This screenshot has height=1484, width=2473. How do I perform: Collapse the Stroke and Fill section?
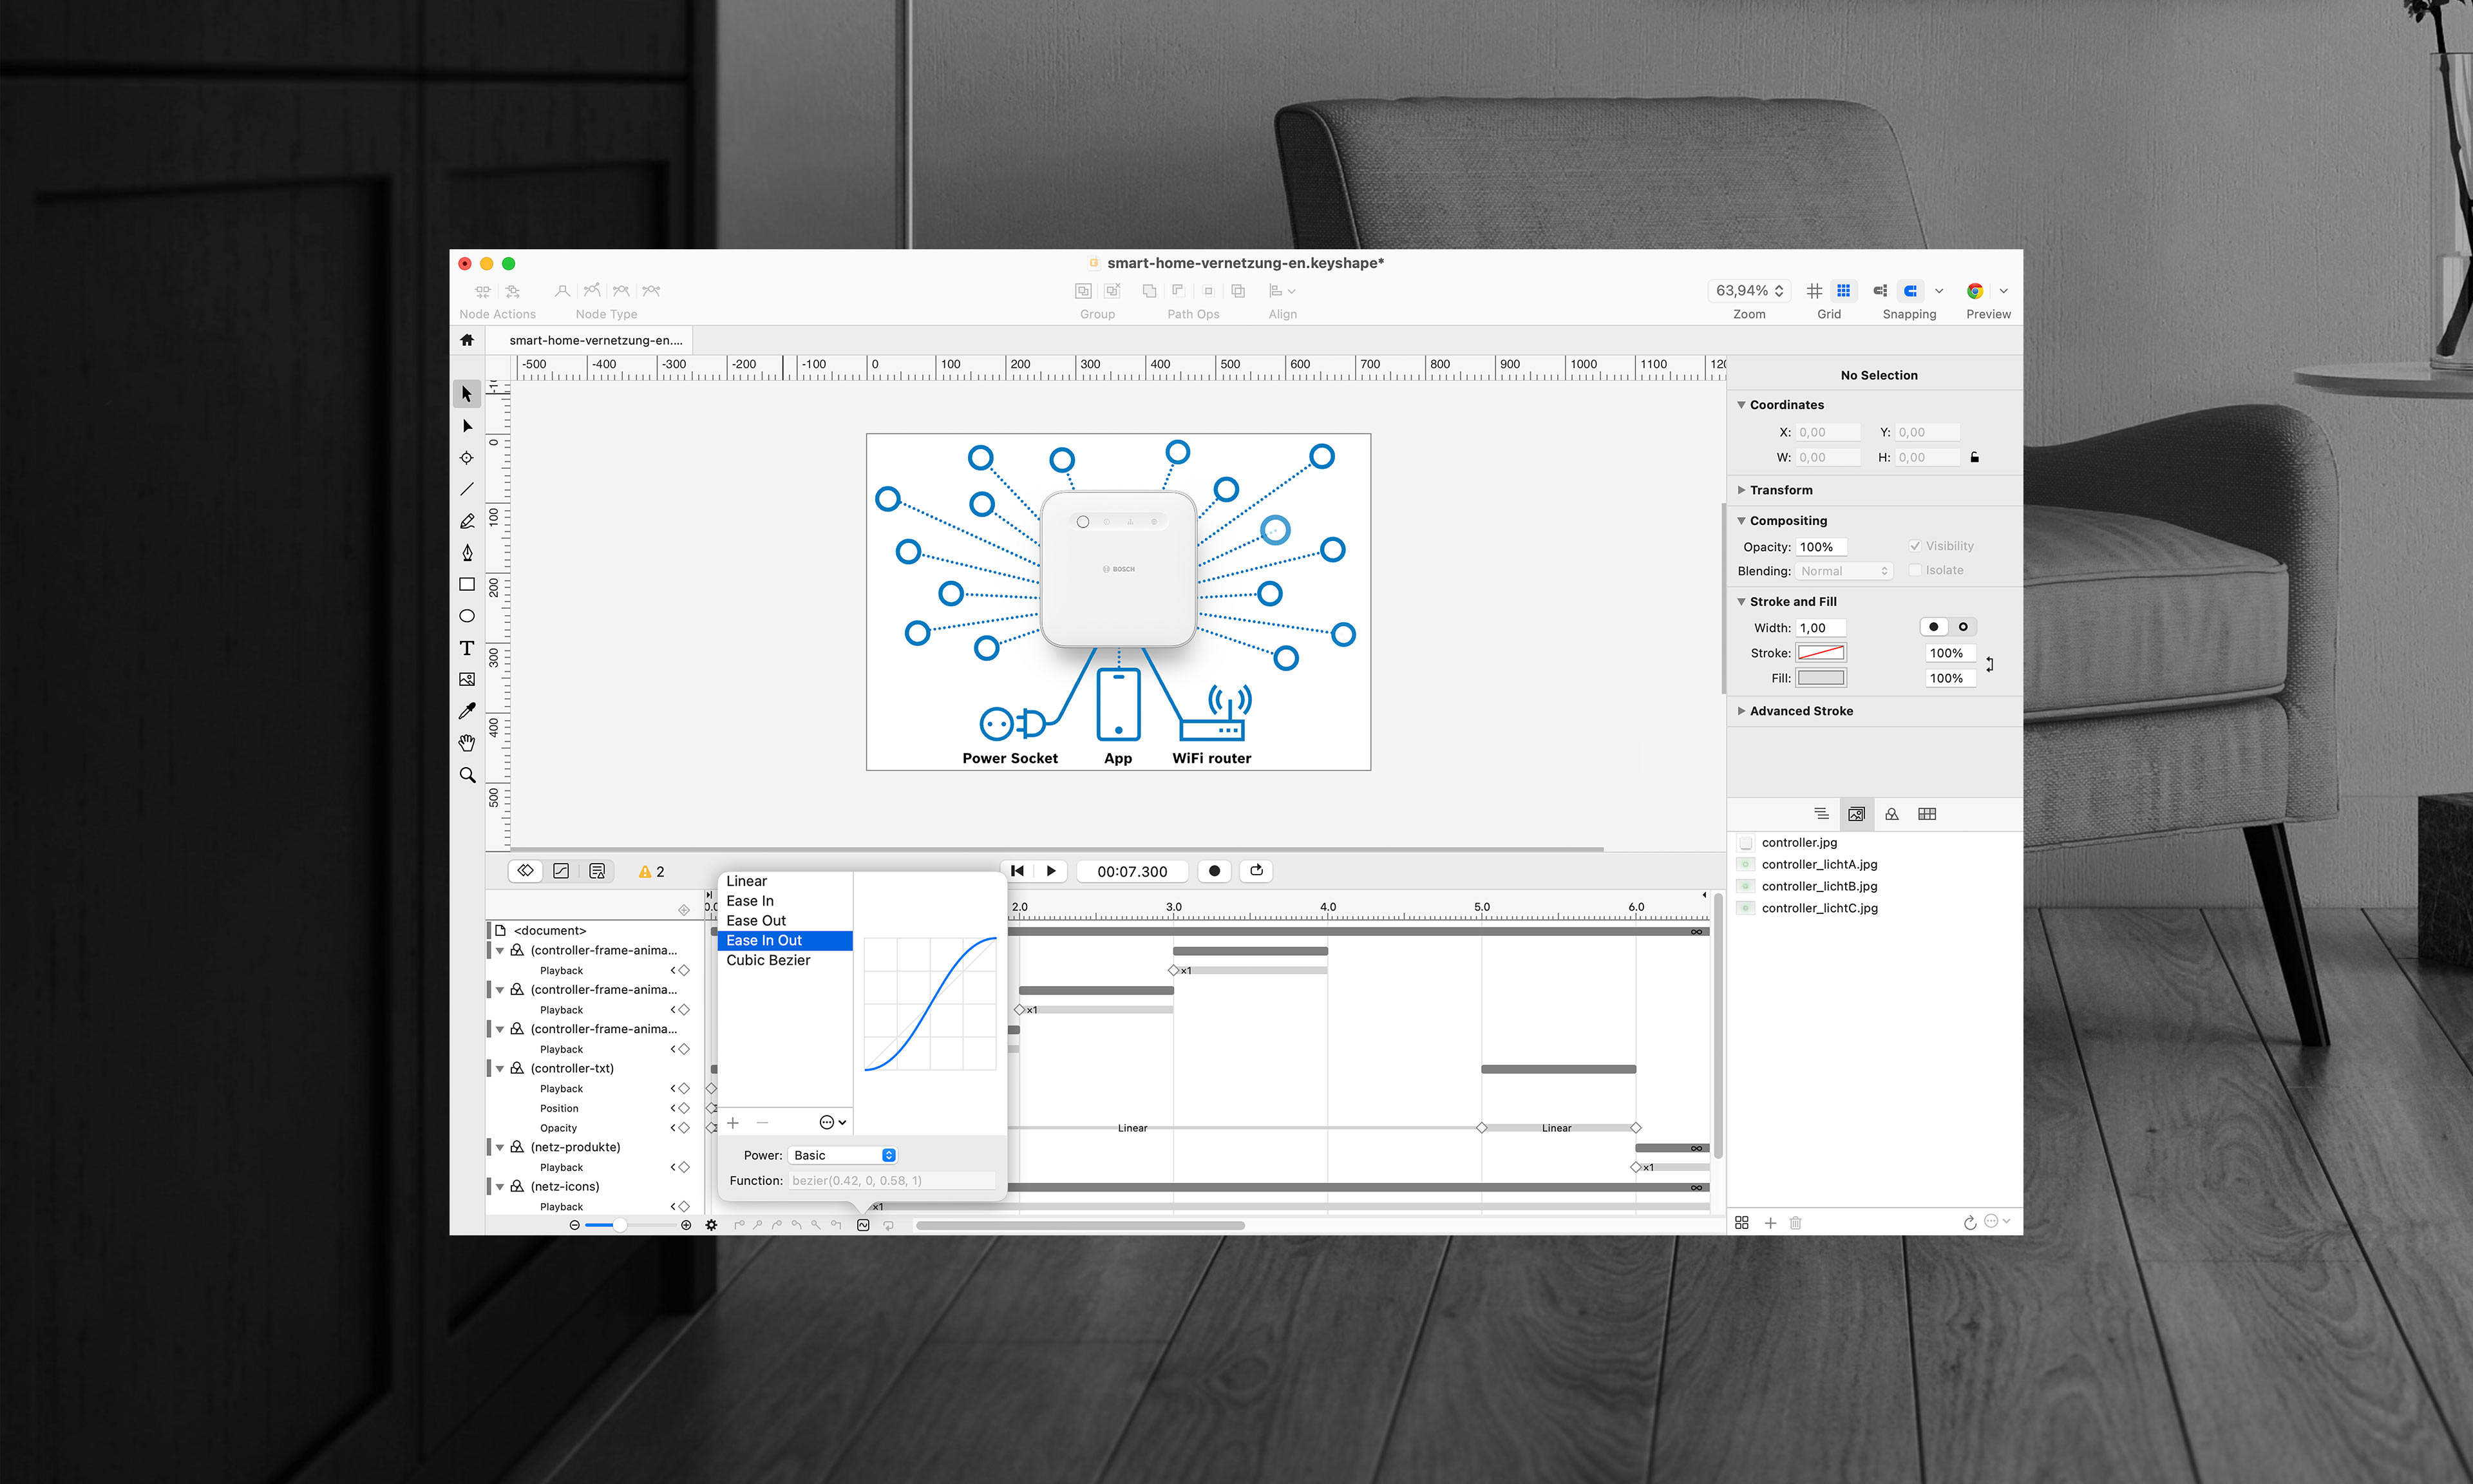pyautogui.click(x=1741, y=602)
